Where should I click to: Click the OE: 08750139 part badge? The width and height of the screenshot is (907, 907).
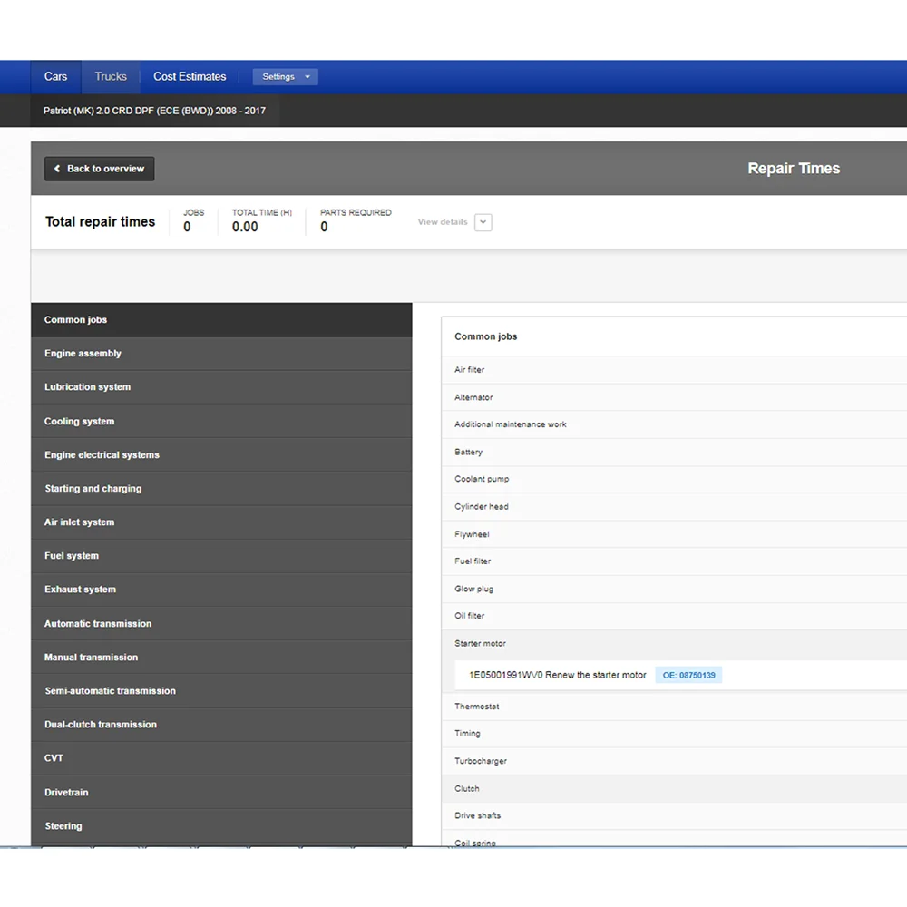tap(688, 676)
